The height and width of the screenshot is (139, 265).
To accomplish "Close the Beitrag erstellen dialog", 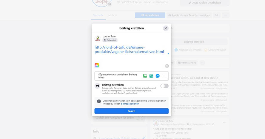I will [166, 28].
